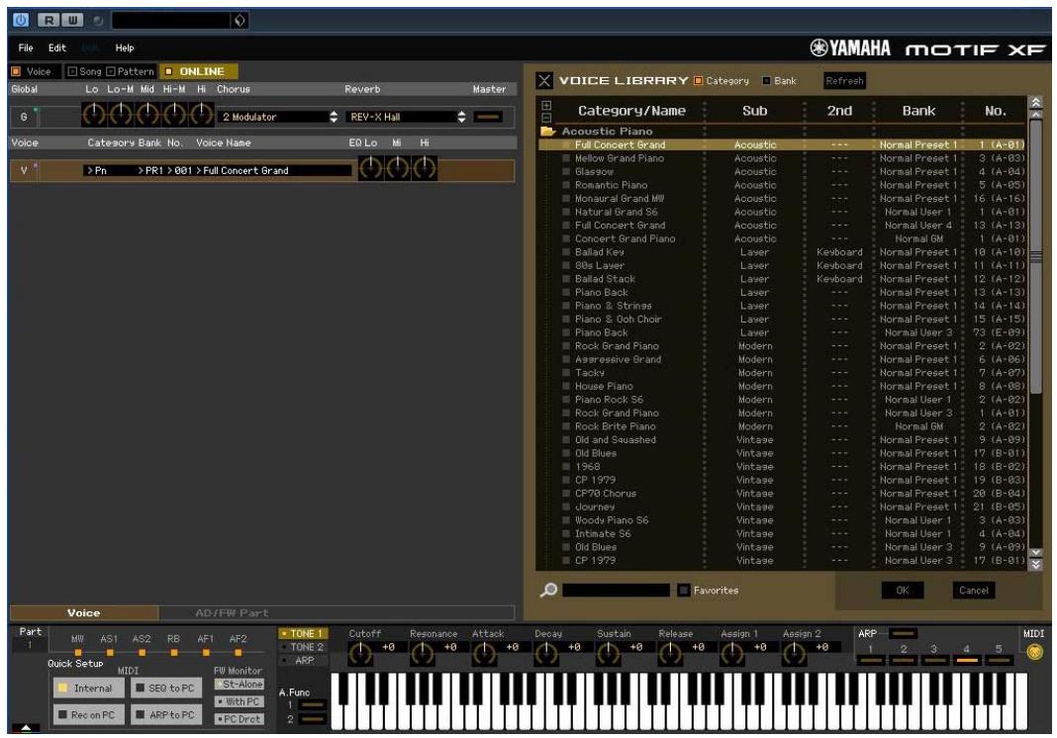
Task: Click the Rec on PC quick setup button
Action: click(x=89, y=714)
